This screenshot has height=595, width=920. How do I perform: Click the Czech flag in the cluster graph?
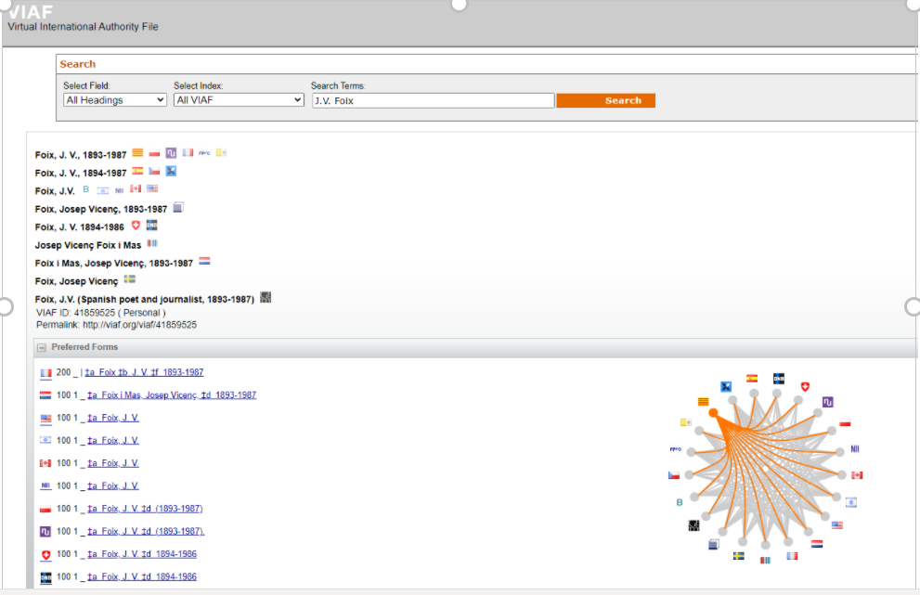[x=674, y=475]
